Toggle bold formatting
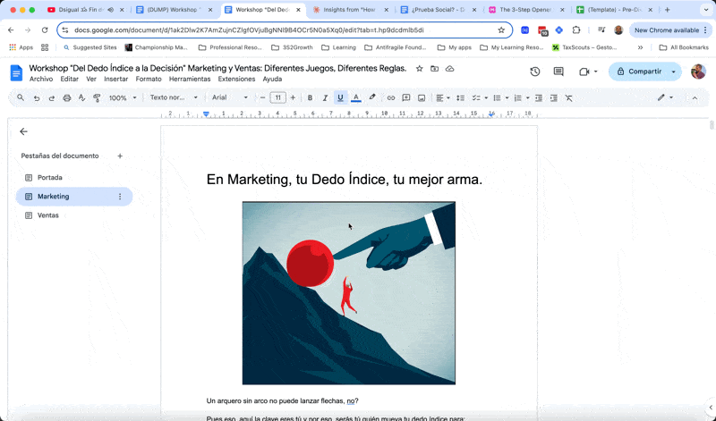716x421 pixels. [310, 98]
